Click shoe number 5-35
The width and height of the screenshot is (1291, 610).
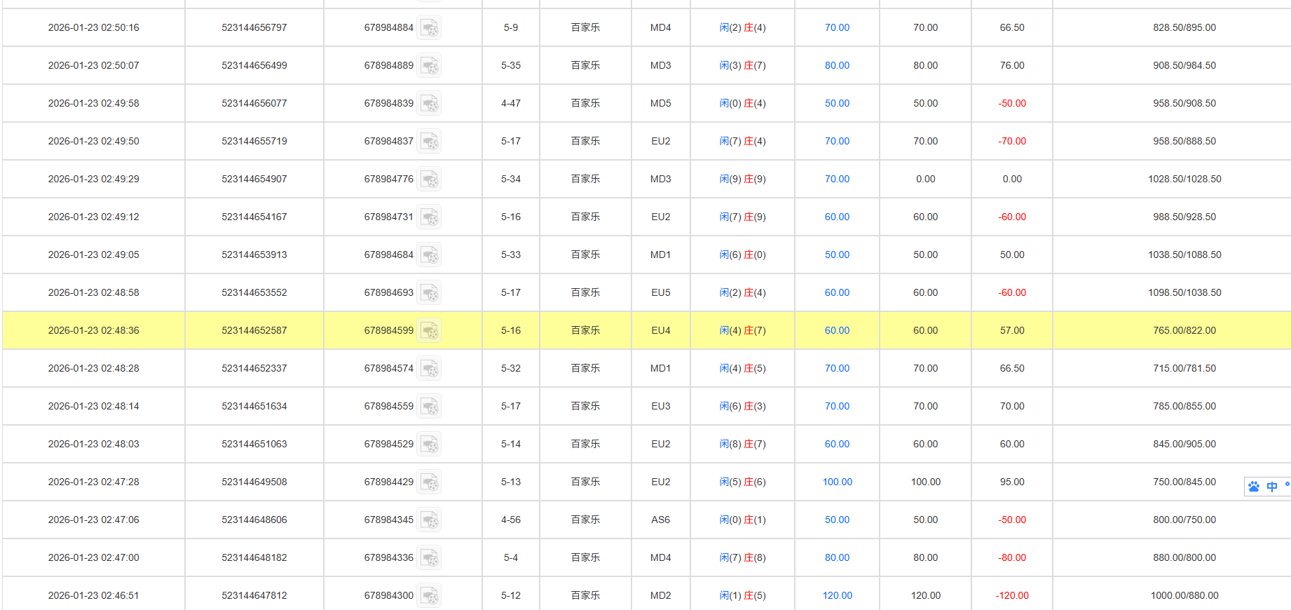coord(511,66)
